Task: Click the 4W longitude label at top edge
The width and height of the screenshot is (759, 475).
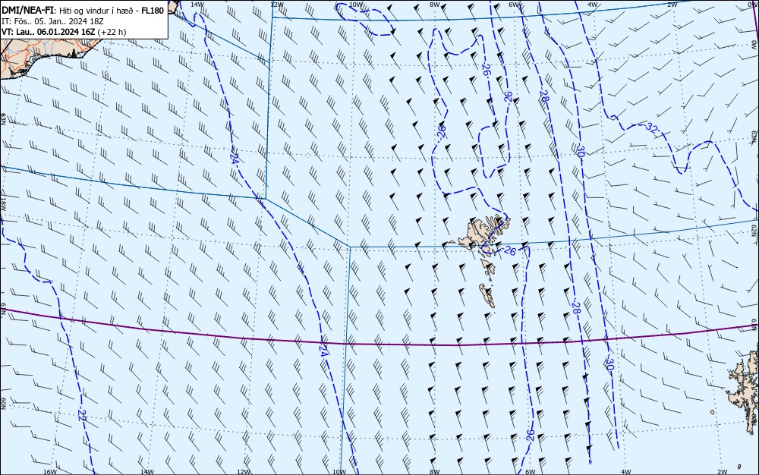Action: tap(593, 5)
